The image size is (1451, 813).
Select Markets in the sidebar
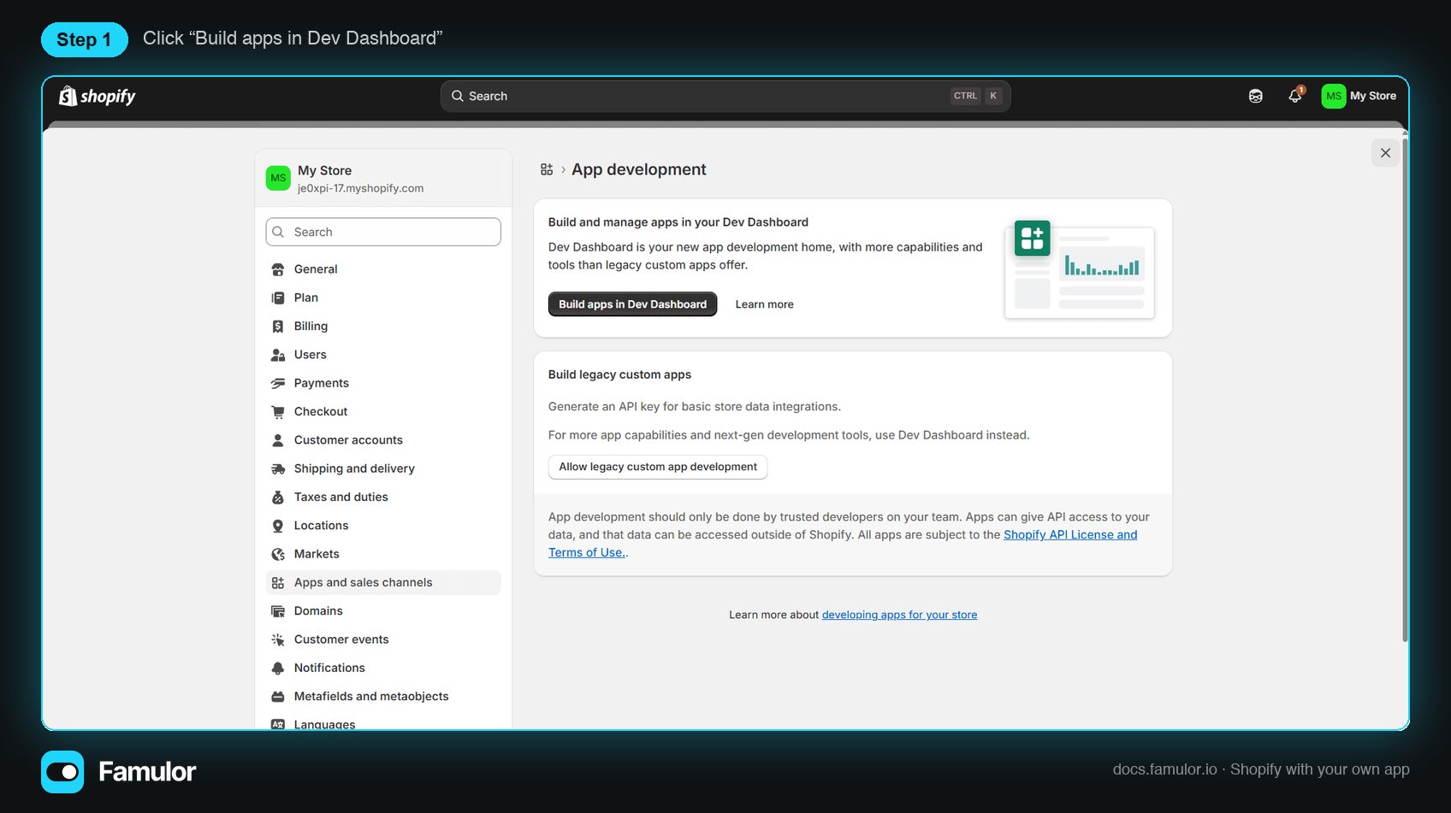click(383, 554)
